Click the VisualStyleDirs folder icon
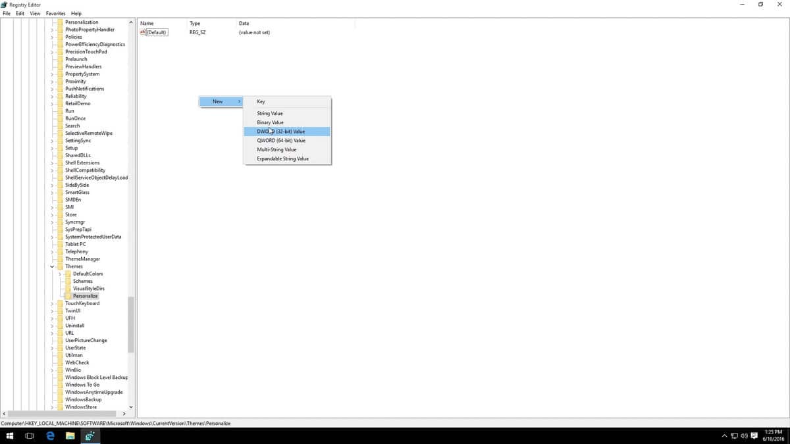 [x=68, y=288]
